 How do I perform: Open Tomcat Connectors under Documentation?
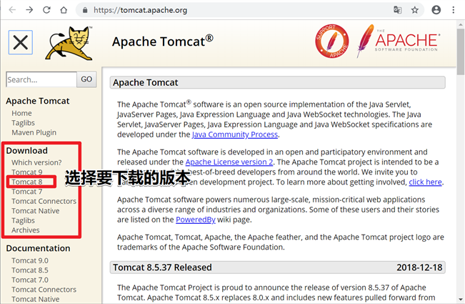tap(44, 290)
